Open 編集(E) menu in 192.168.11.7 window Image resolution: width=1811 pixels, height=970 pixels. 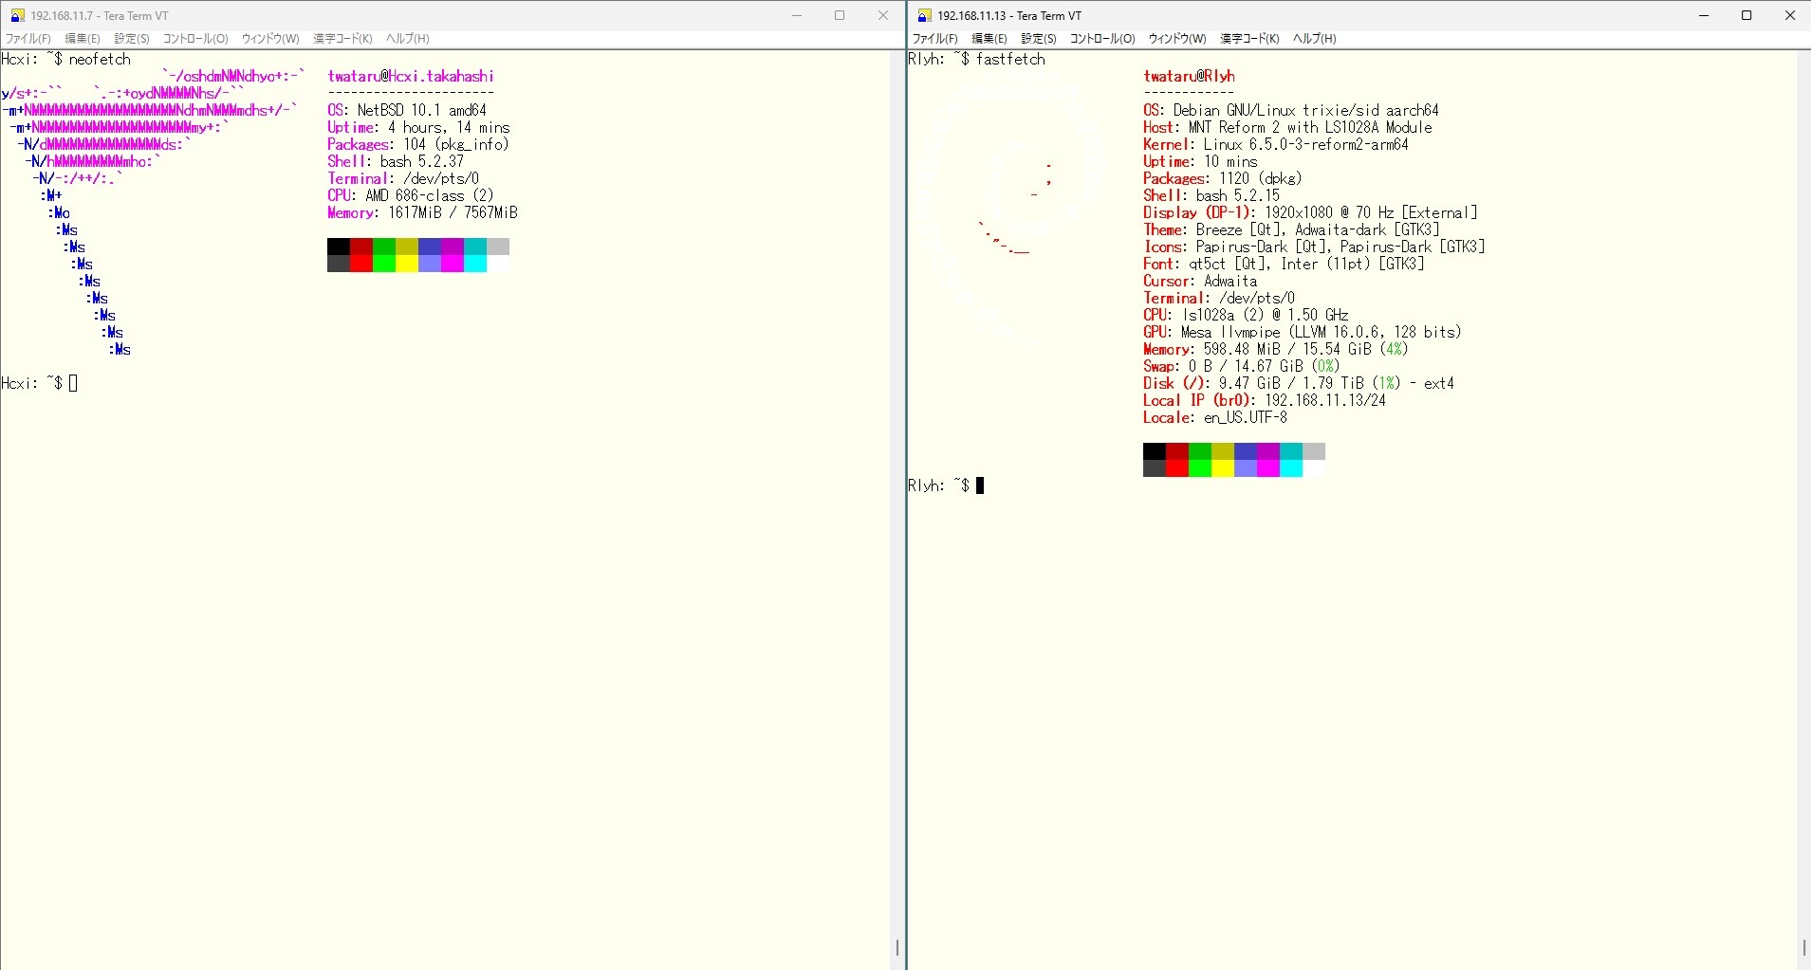(83, 39)
